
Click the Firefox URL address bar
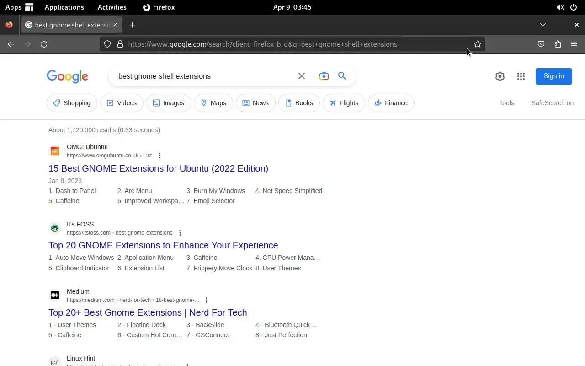pos(292,44)
